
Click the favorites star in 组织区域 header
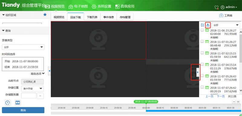[45, 14]
